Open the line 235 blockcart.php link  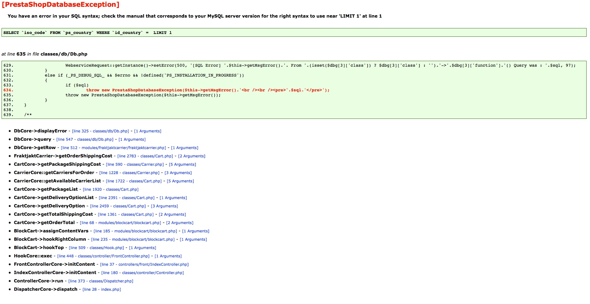click(x=133, y=239)
